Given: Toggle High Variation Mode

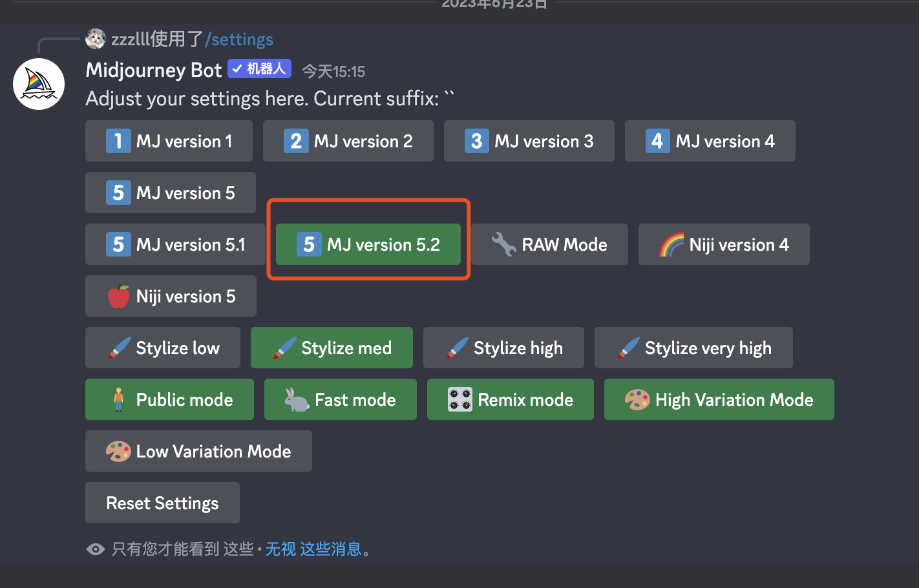Looking at the screenshot, I should click(x=719, y=399).
